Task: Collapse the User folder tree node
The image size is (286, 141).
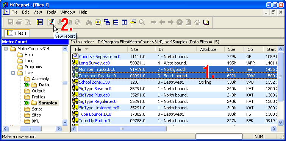Action: click(14, 73)
